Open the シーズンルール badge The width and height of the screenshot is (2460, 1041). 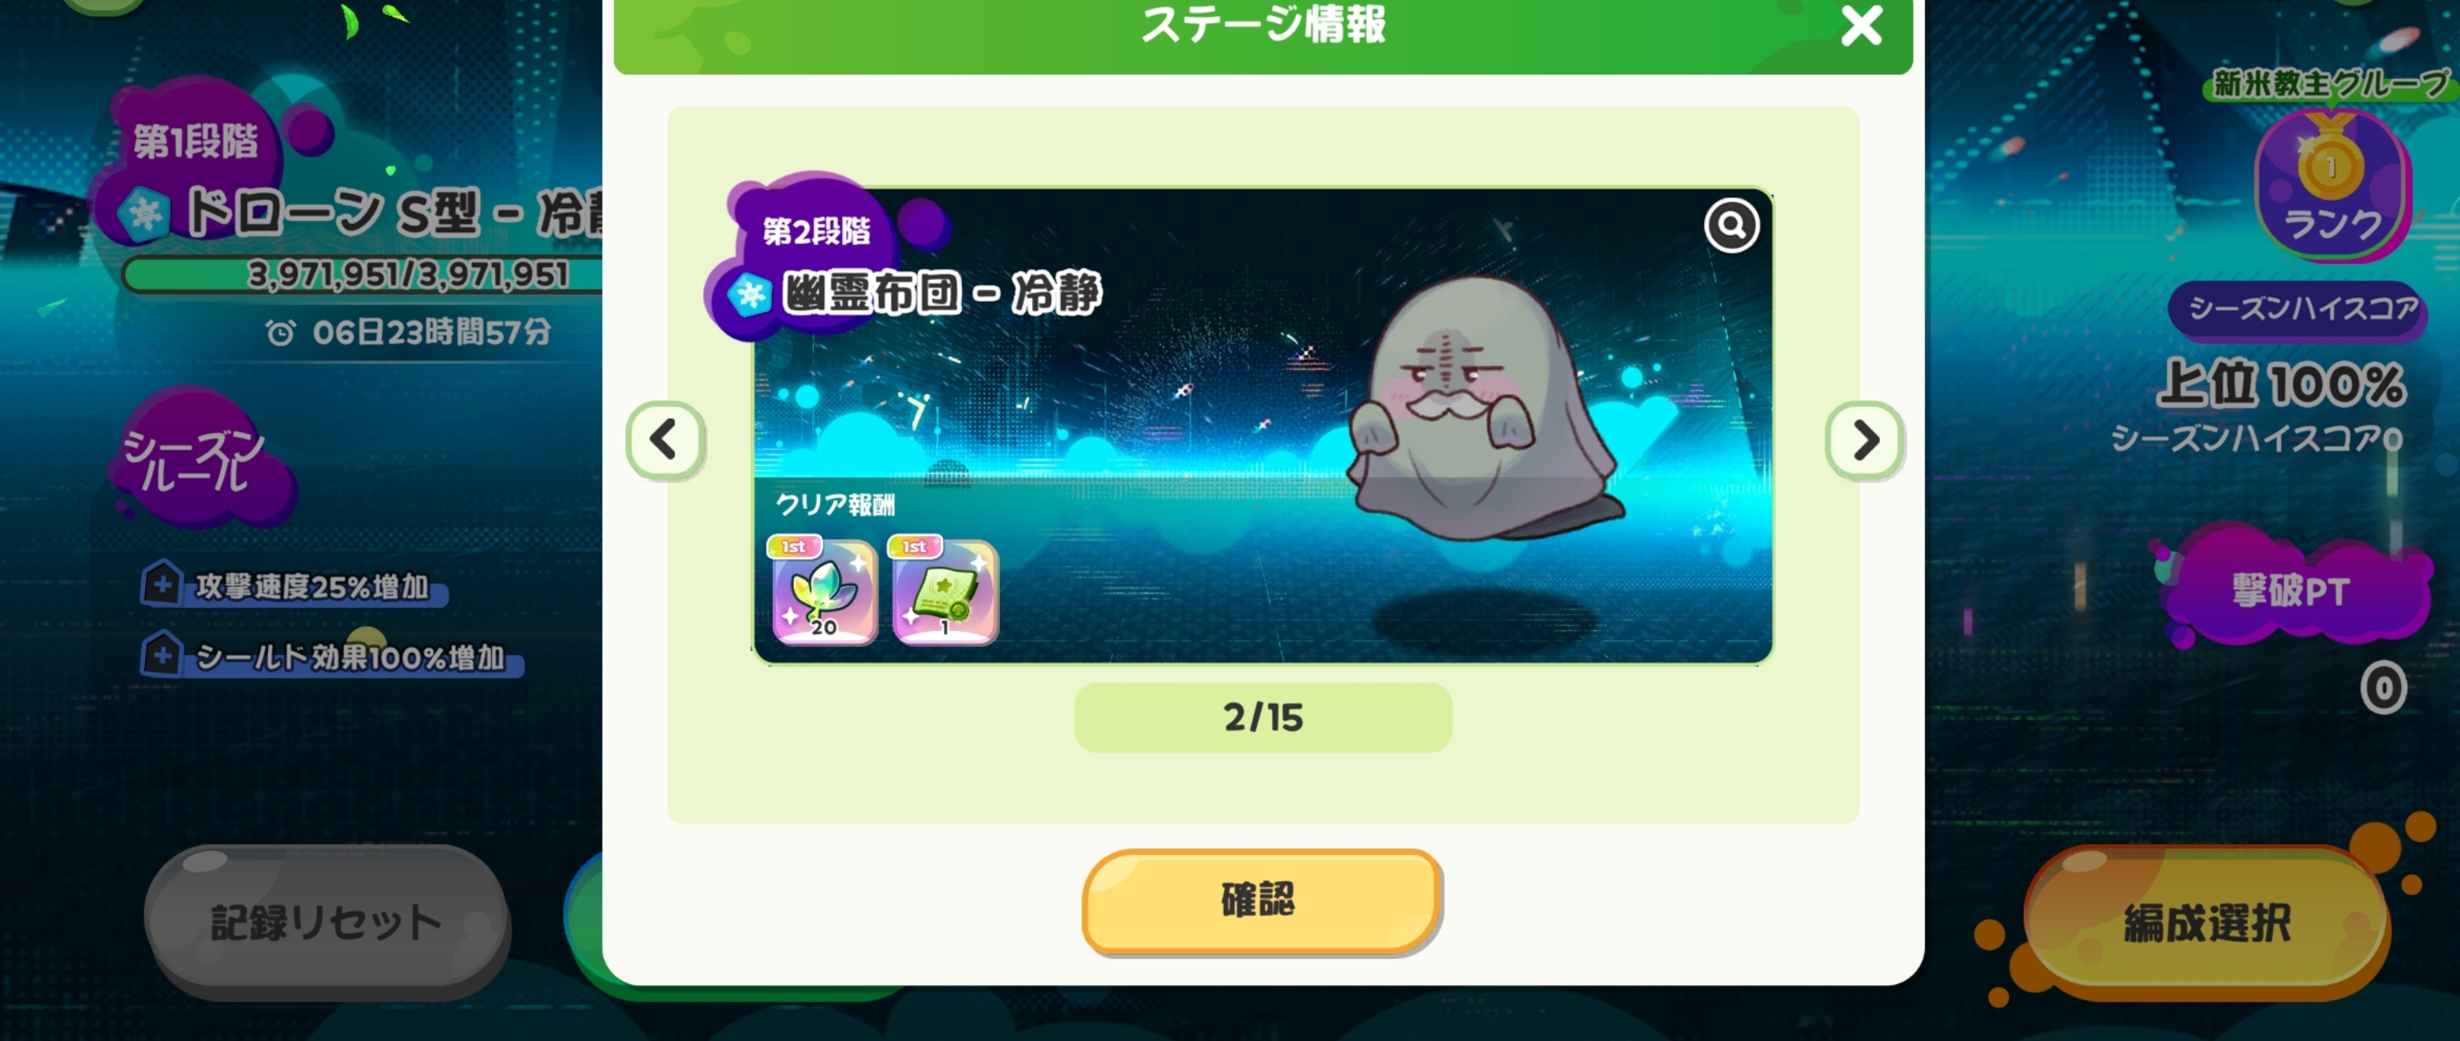[x=196, y=458]
